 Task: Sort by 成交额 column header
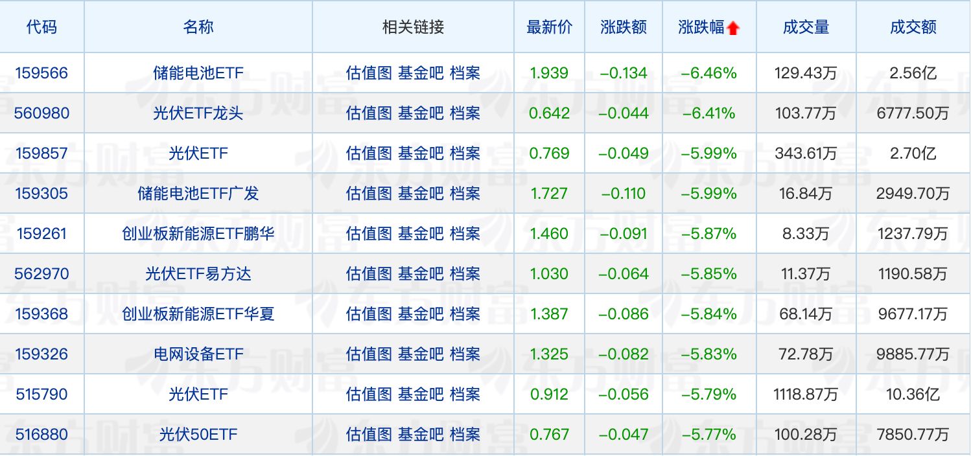[913, 27]
